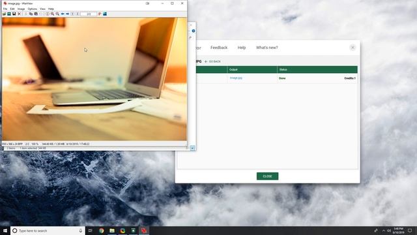Click the camera icon in IrfanView title bar
The width and height of the screenshot is (417, 235).
[147, 3]
